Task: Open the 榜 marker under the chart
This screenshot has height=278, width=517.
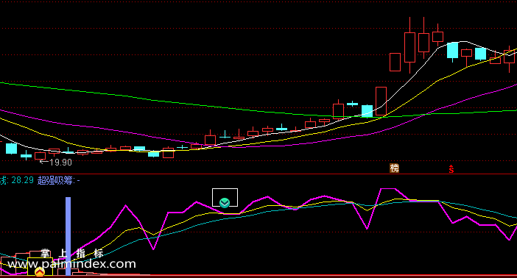Action: coord(394,168)
